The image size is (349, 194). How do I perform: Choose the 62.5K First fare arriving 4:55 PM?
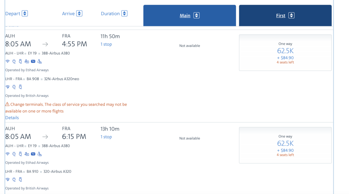285,53
